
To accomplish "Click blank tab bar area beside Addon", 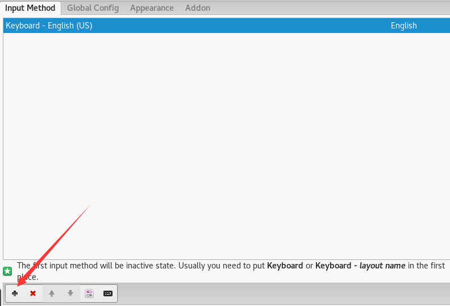I will 330,8.
